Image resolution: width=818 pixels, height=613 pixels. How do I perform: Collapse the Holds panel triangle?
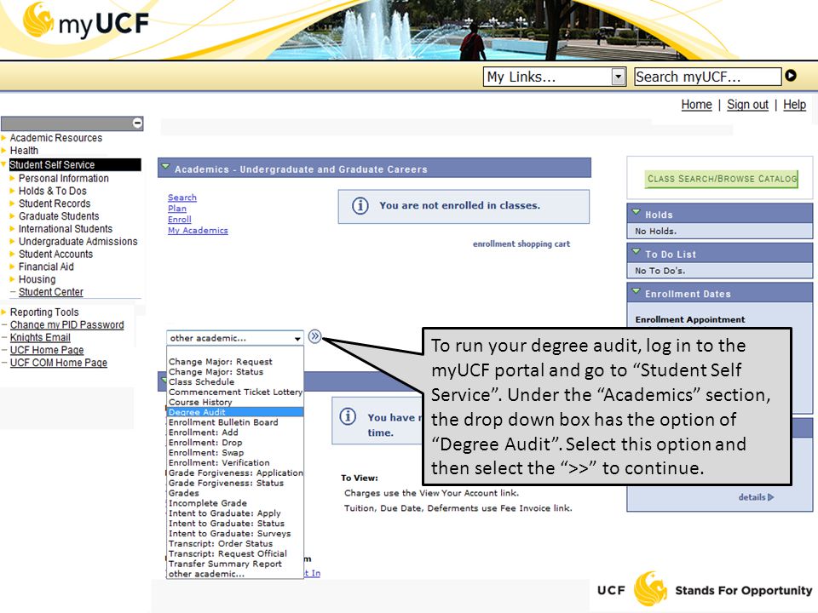point(636,212)
